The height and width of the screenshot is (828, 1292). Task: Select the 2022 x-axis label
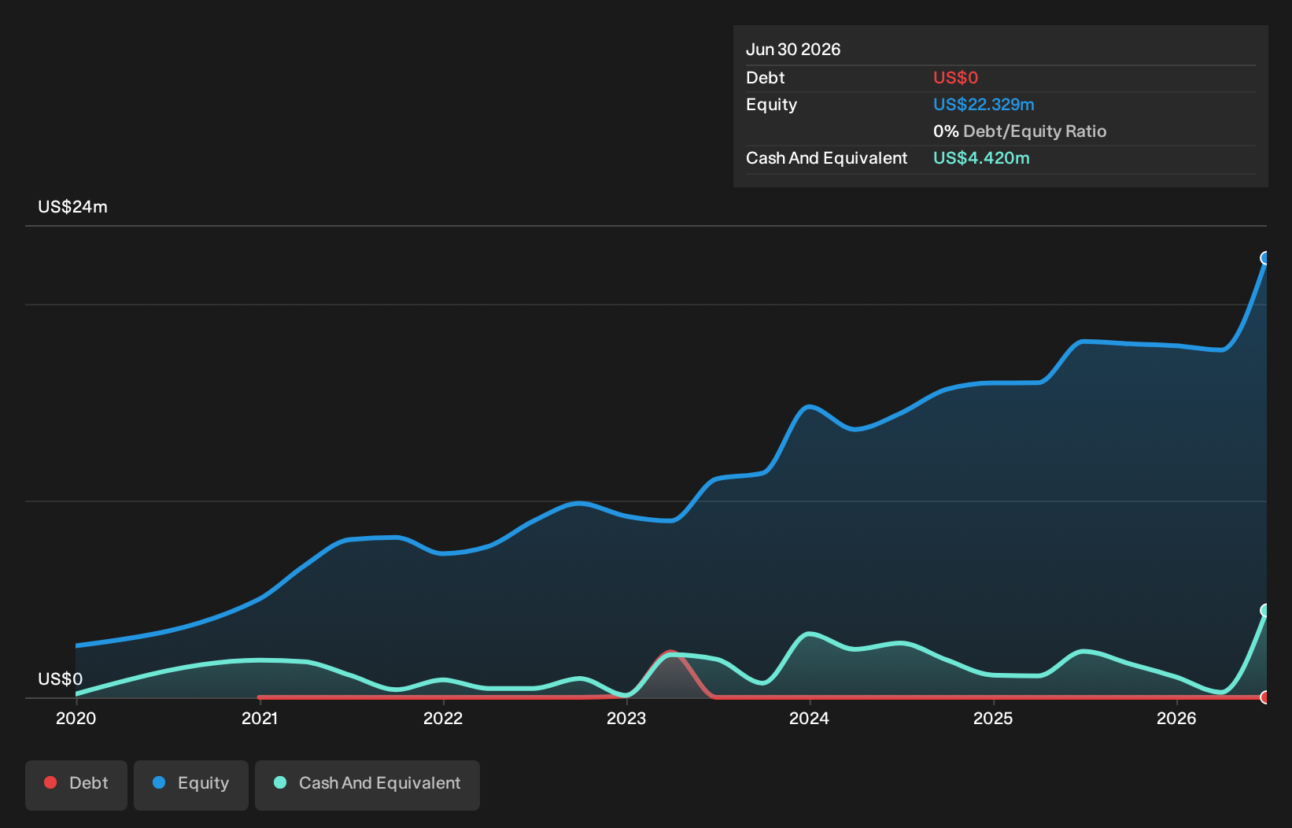443,718
